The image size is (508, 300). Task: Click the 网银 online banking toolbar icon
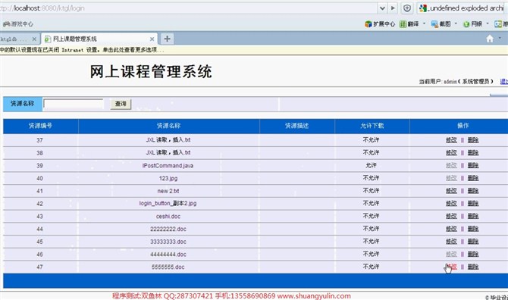(466, 24)
